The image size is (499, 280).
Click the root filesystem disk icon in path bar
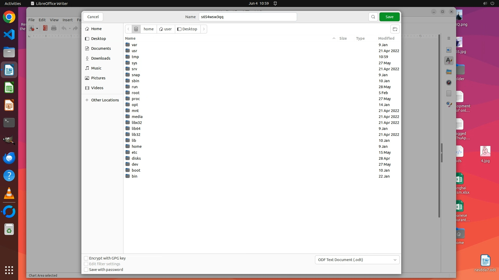coord(136,29)
